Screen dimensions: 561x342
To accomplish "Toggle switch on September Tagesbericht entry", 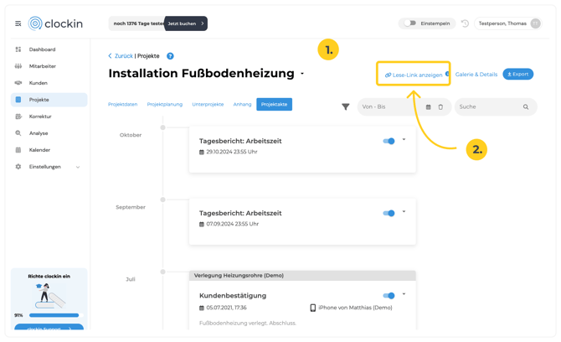I will [389, 214].
